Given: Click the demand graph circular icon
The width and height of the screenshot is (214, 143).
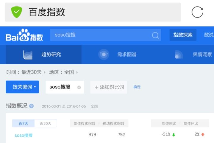Looking at the screenshot, I should click(x=104, y=55).
